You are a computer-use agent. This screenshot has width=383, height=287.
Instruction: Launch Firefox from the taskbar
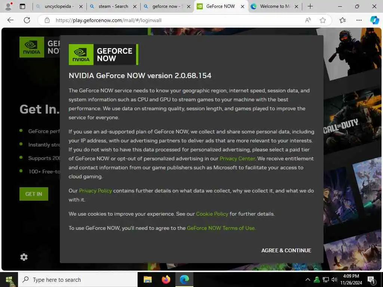click(166, 280)
